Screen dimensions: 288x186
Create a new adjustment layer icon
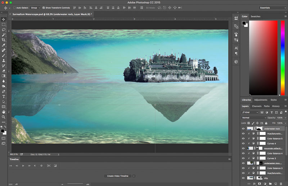tap(265, 183)
